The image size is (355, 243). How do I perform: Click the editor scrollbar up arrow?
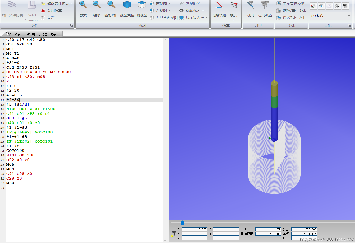point(165,40)
